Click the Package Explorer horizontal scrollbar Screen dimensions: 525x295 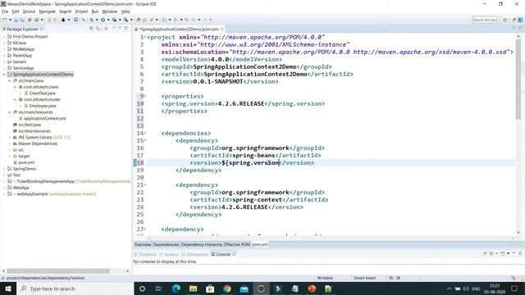pyautogui.click(x=57, y=271)
